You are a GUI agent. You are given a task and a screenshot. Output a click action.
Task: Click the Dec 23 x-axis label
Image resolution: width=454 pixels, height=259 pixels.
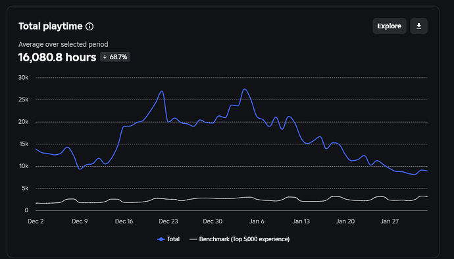point(168,221)
